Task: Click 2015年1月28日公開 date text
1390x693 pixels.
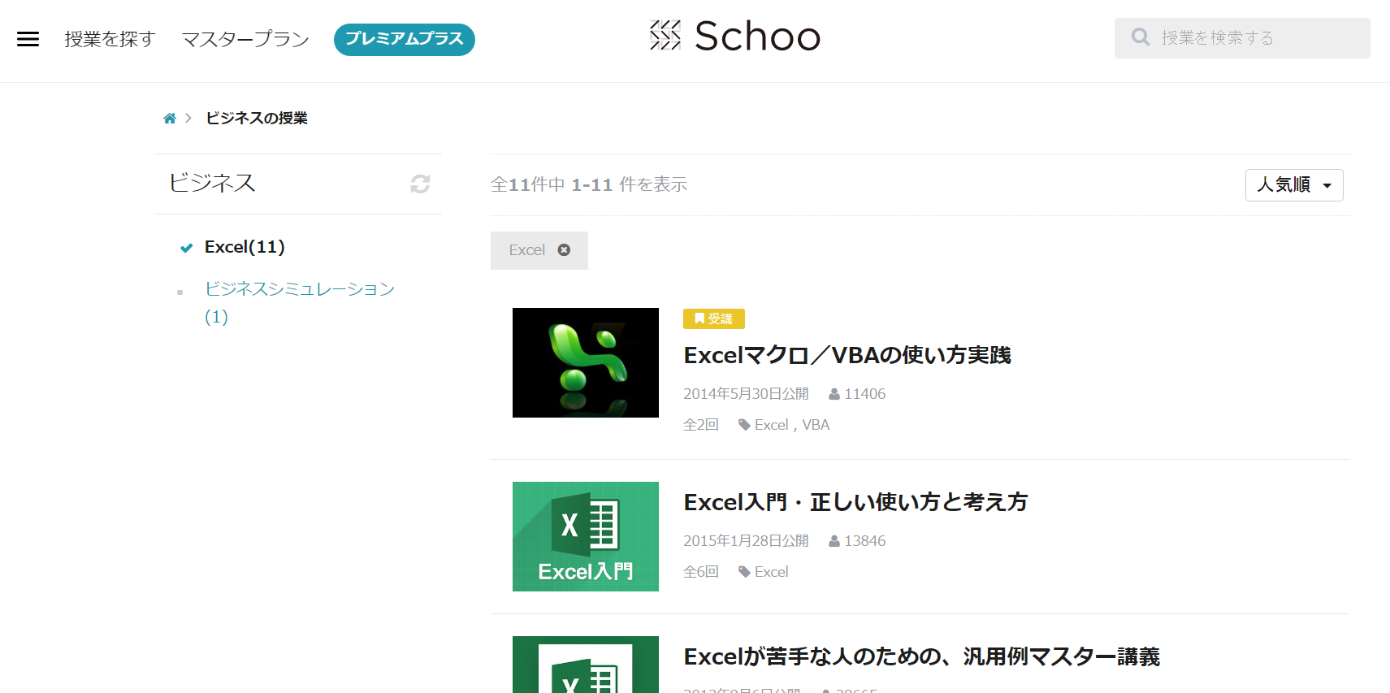Action: point(746,541)
